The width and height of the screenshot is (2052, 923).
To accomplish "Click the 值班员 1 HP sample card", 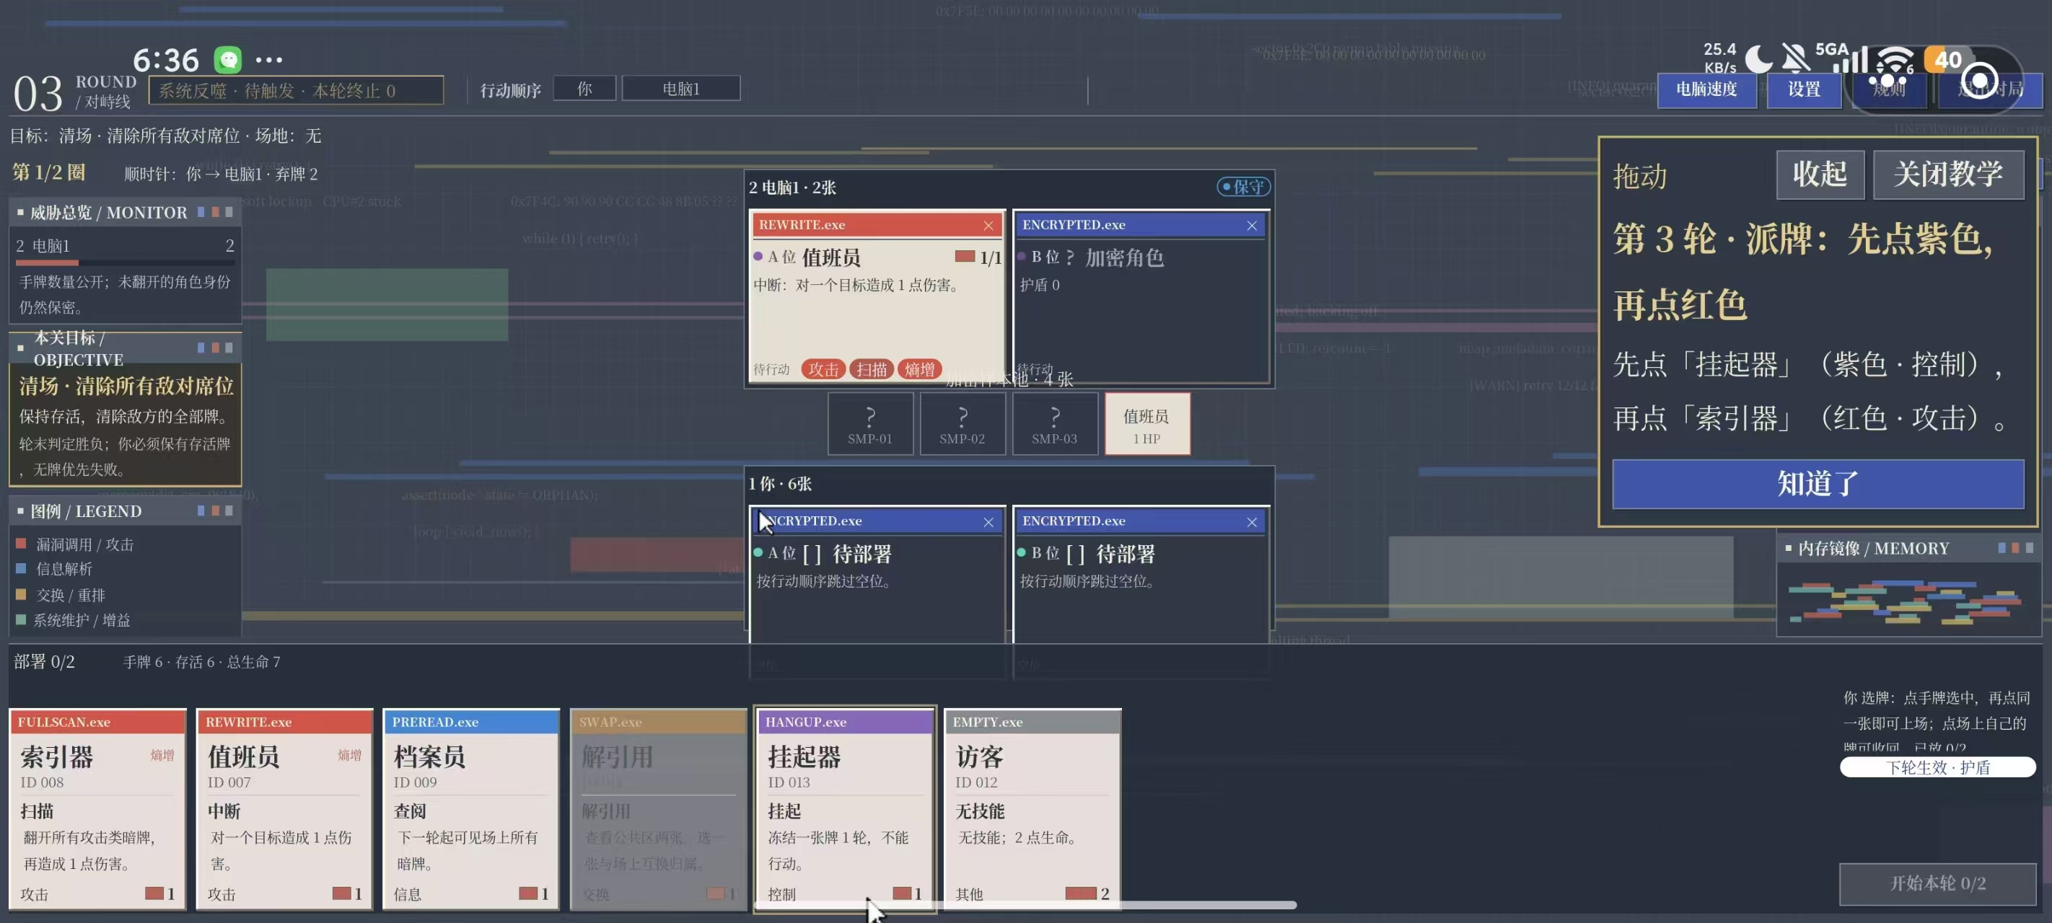I will coord(1146,425).
